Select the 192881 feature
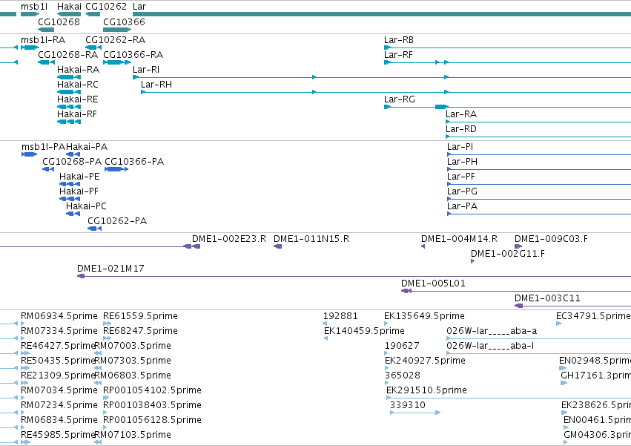The image size is (631, 446). pos(340,317)
